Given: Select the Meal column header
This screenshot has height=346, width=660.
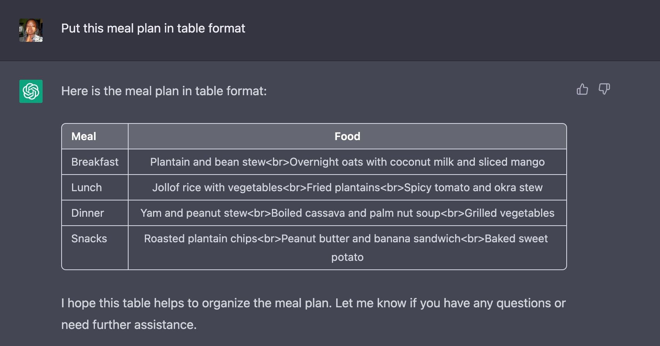Looking at the screenshot, I should click(84, 136).
